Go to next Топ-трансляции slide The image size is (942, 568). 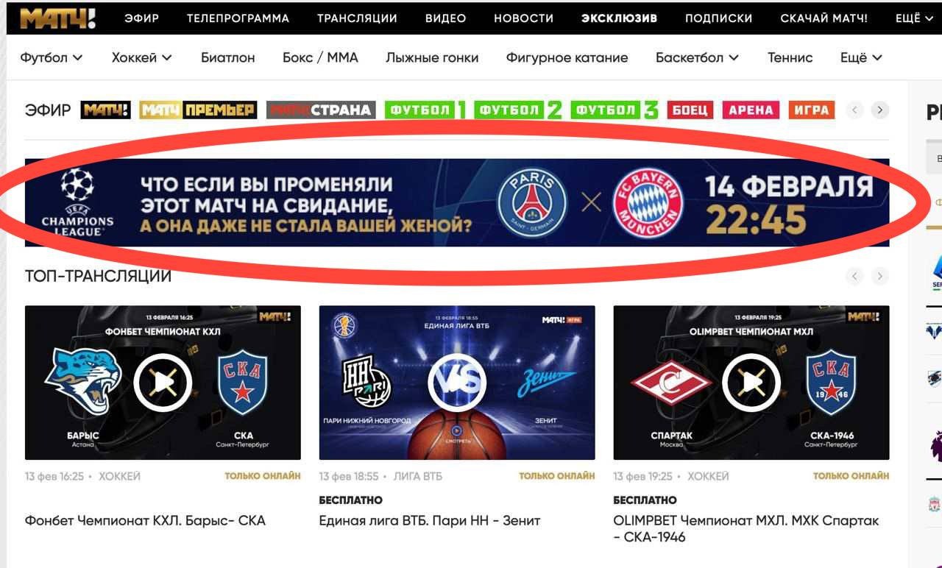pos(879,277)
